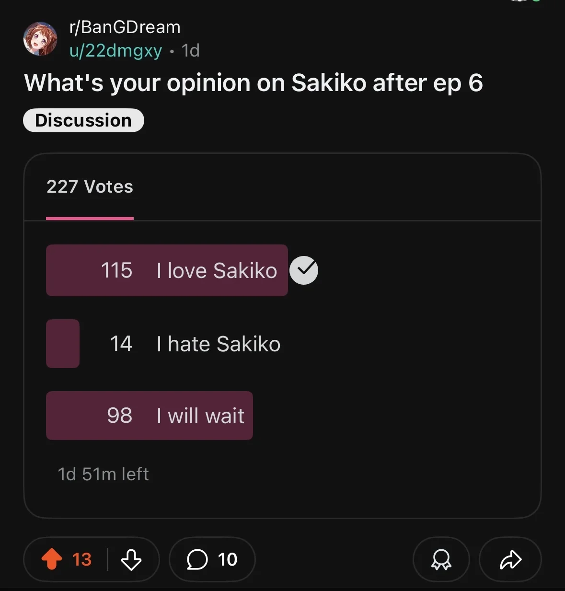Click the 1d post timestamp

click(x=191, y=51)
